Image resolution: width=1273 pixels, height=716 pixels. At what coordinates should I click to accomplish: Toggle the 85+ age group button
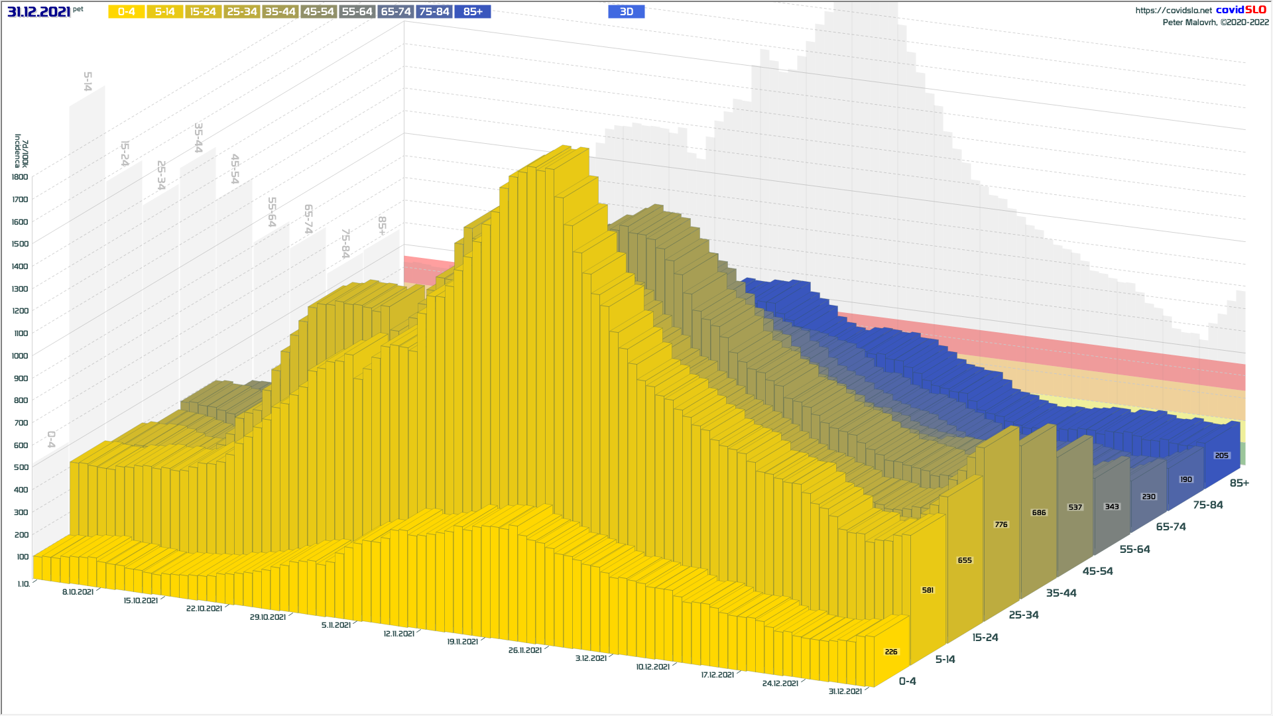pyautogui.click(x=473, y=12)
